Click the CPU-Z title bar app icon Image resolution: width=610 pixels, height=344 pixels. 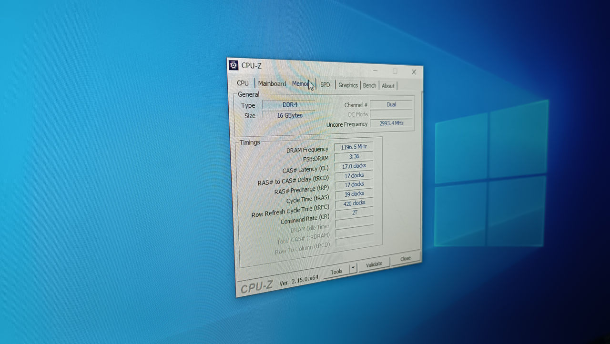[233, 65]
